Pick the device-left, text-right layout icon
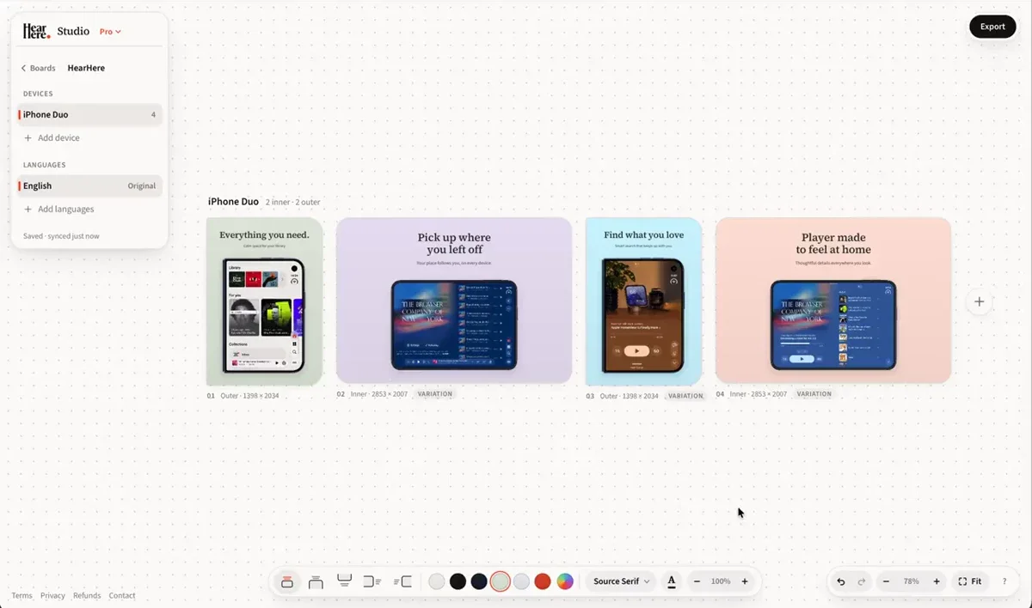This screenshot has height=608, width=1032. (x=372, y=581)
